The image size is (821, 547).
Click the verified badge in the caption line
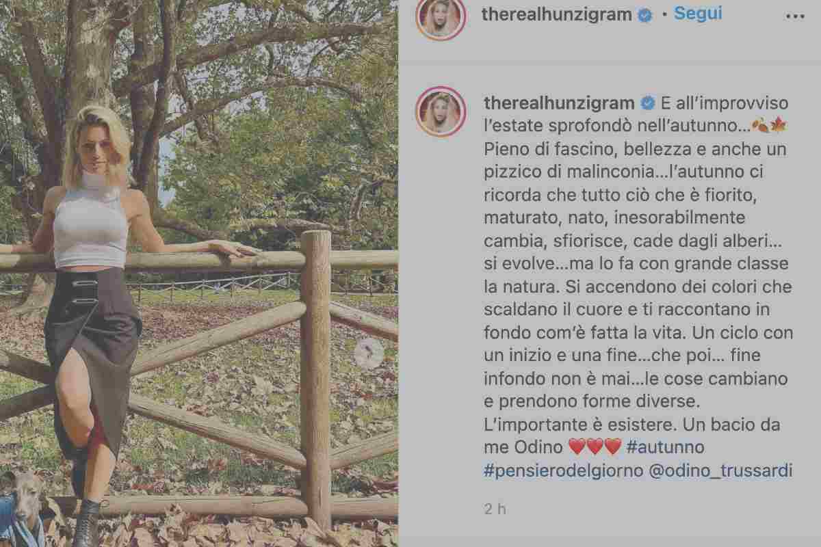click(647, 104)
